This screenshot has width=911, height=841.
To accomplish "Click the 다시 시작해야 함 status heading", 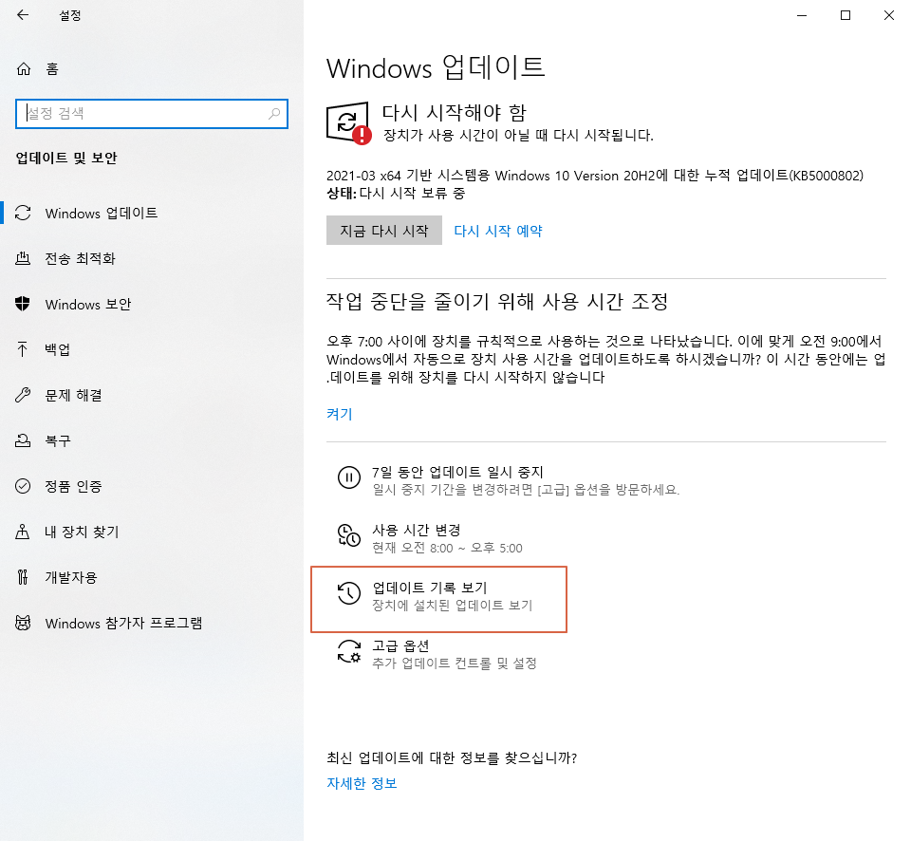I will click(455, 112).
